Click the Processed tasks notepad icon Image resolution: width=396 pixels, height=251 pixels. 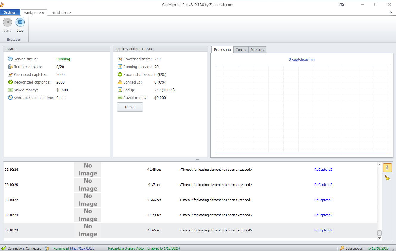click(x=120, y=59)
